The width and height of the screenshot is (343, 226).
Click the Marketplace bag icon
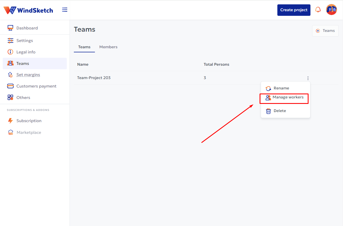(11, 132)
